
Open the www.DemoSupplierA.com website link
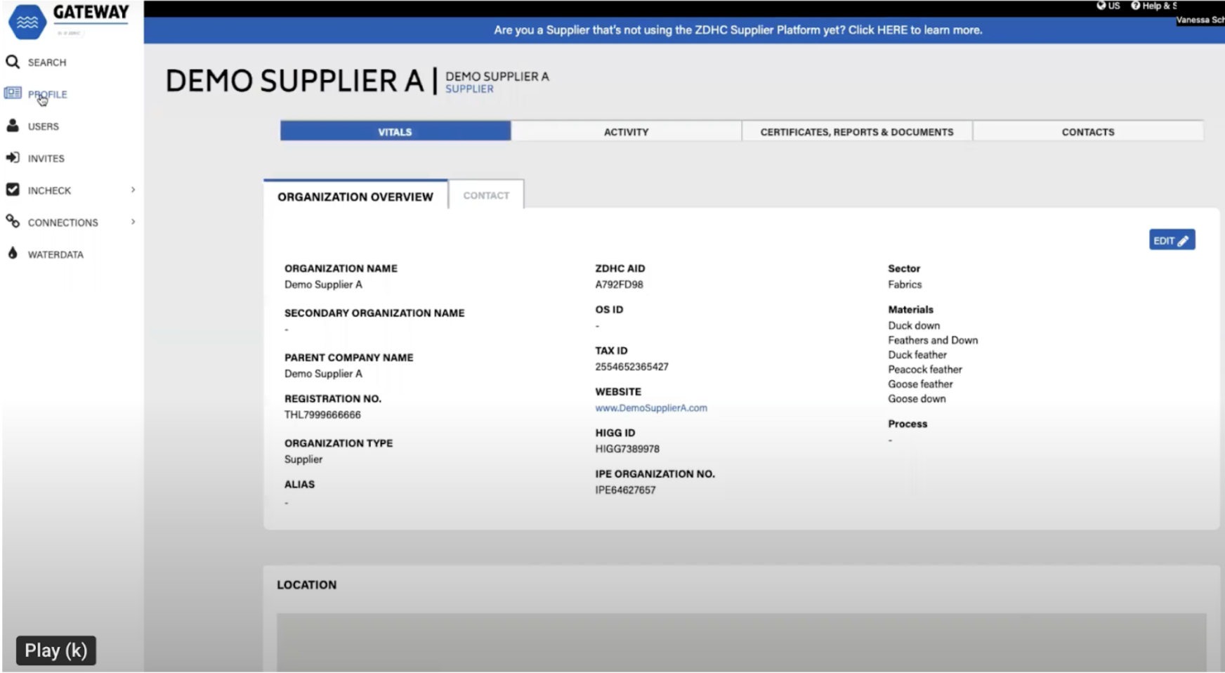(x=650, y=407)
